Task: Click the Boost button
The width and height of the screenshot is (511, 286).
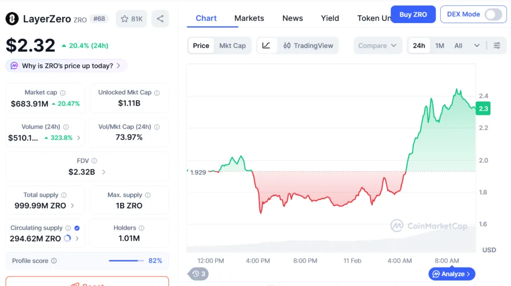Action: pyautogui.click(x=87, y=282)
